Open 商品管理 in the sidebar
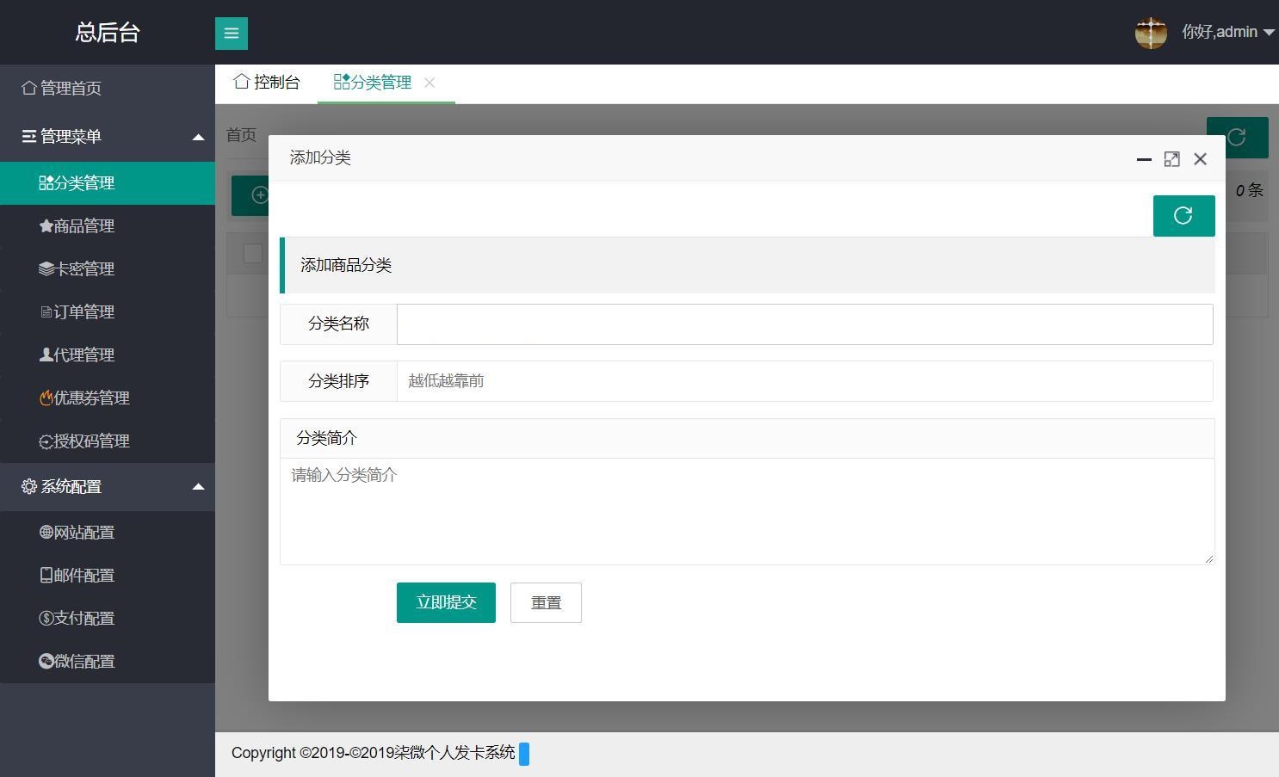1279x777 pixels. (x=83, y=226)
